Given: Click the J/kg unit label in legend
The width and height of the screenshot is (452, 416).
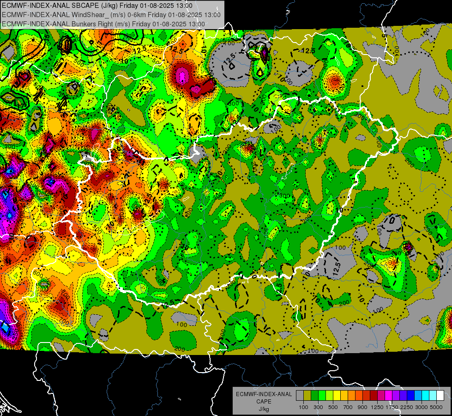Looking at the screenshot, I should (x=264, y=409).
